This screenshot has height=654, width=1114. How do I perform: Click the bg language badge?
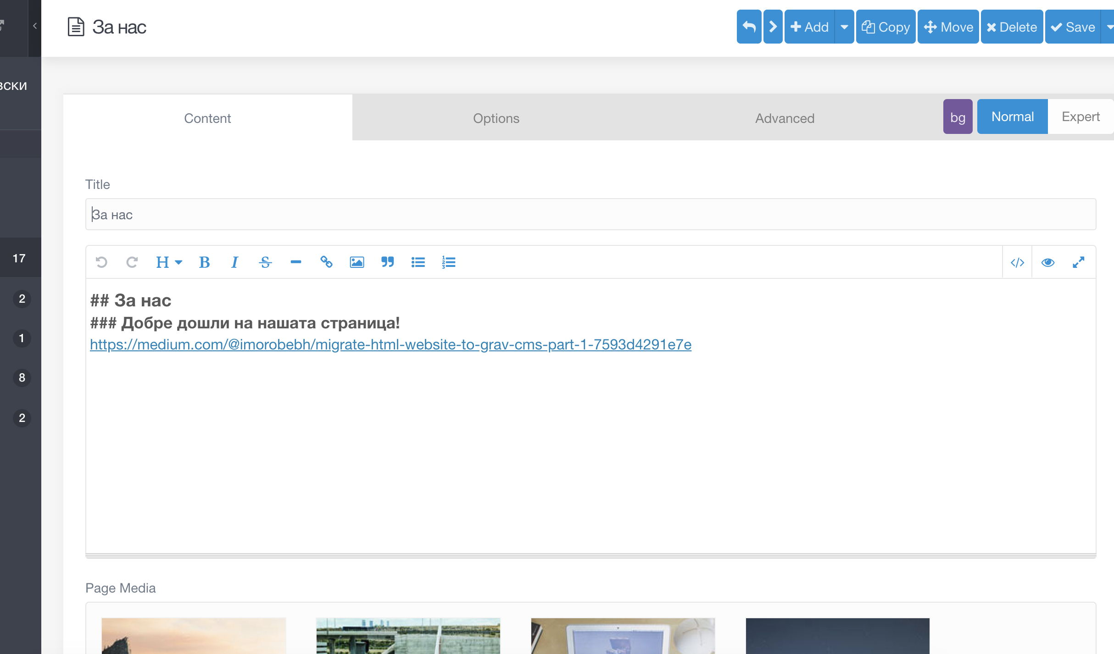coord(958,116)
